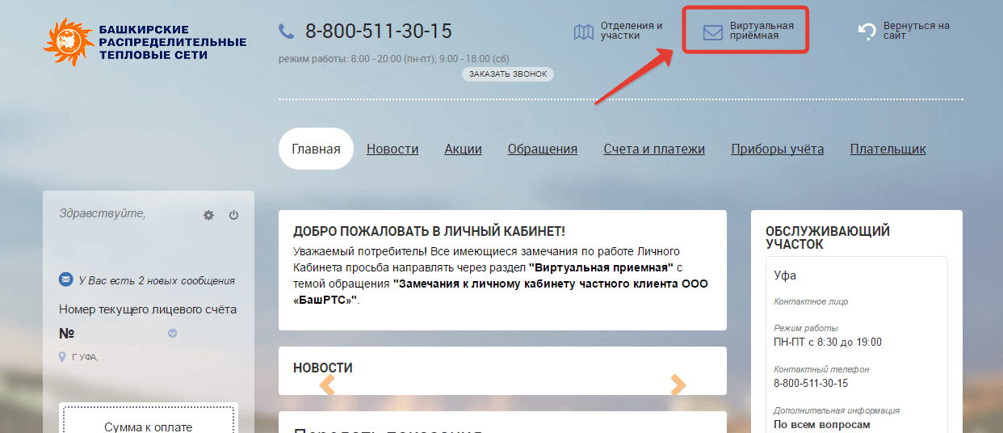Screen dimensions: 1003x433
Task: Open the Отделения и участки link
Action: click(x=632, y=31)
